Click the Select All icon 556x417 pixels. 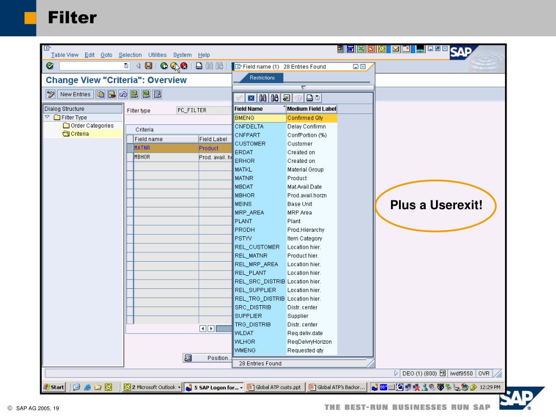[x=135, y=94]
